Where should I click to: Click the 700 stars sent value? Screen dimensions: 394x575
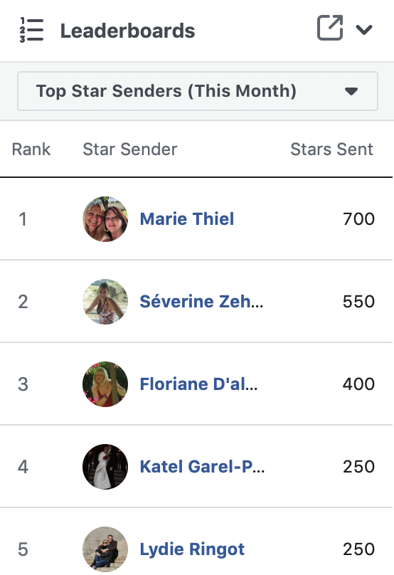click(359, 219)
